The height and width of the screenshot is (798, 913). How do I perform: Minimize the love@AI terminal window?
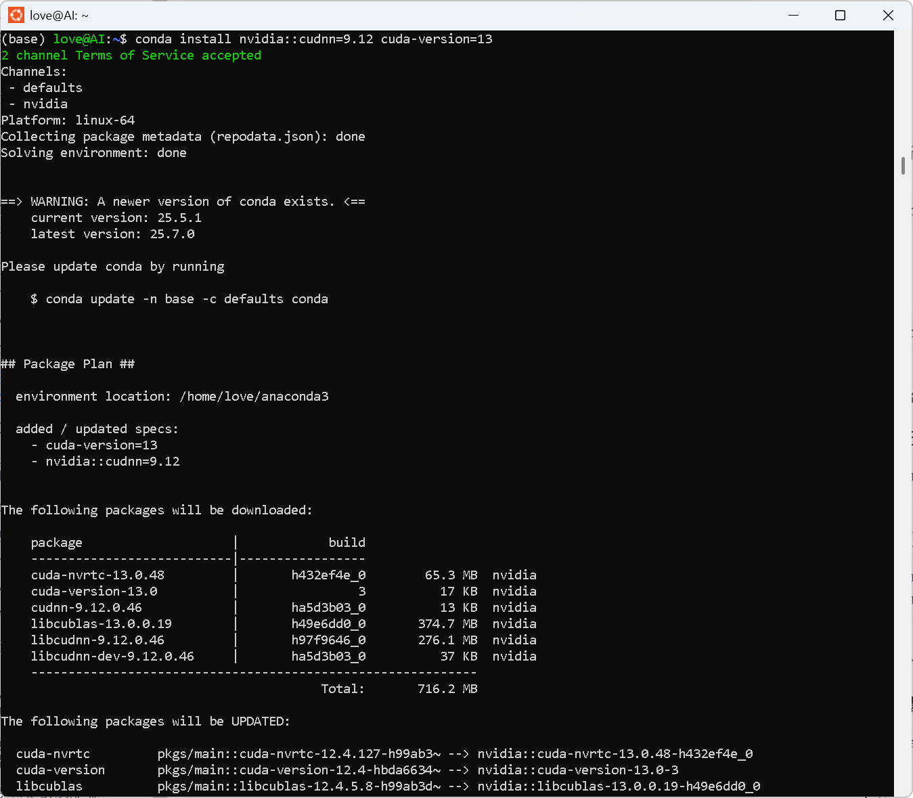coord(794,15)
